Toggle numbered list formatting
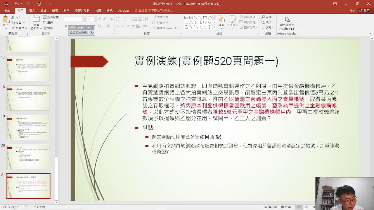The width and height of the screenshot is (374, 210). pos(126,19)
